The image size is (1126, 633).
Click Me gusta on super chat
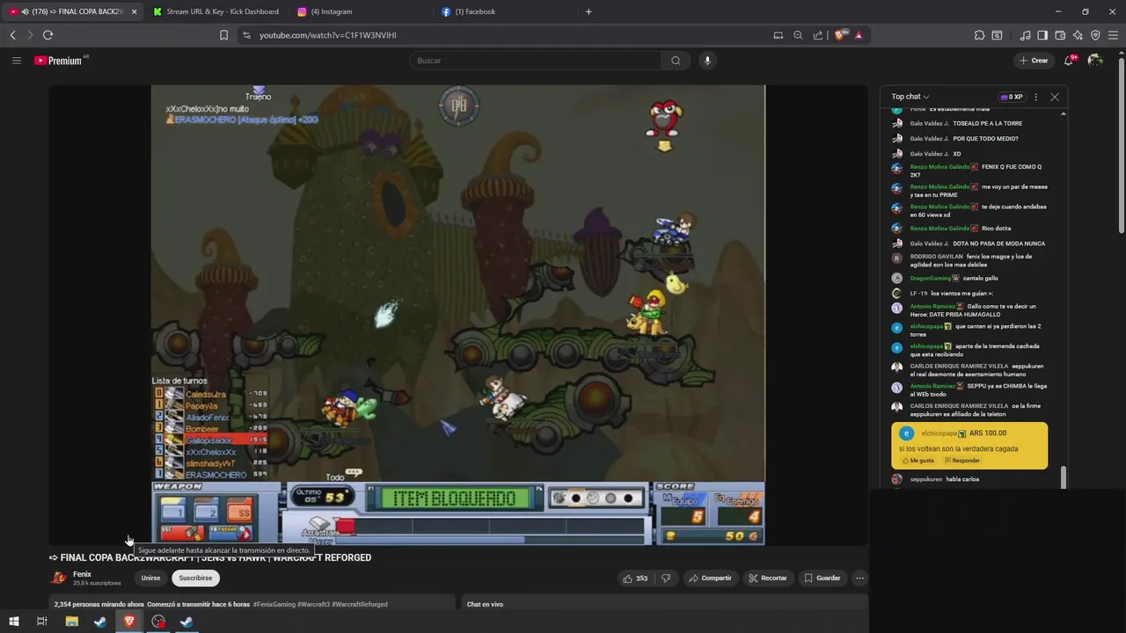918,461
